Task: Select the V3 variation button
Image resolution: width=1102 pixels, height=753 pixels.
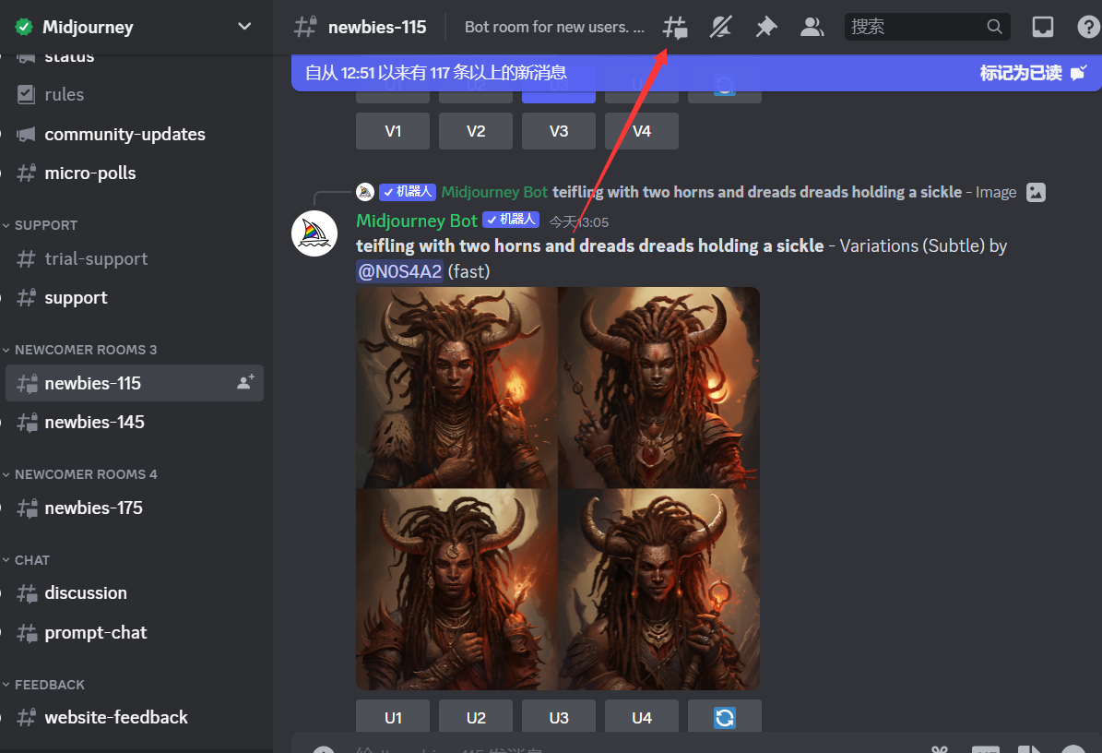Action: pos(559,131)
